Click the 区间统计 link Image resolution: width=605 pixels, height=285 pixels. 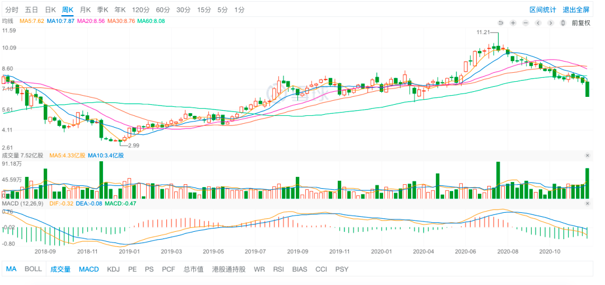(x=543, y=10)
